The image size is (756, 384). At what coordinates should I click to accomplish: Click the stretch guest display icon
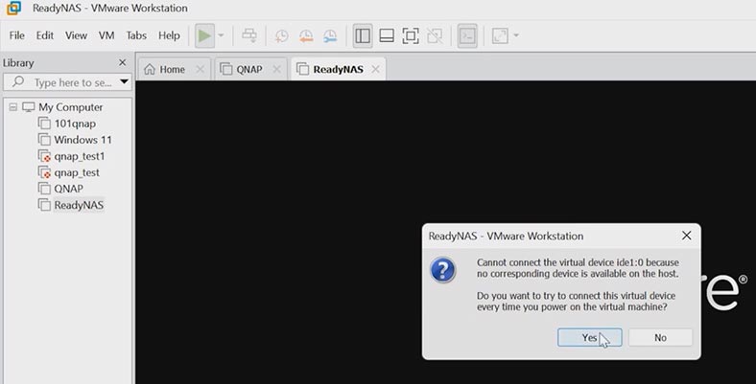pos(500,35)
